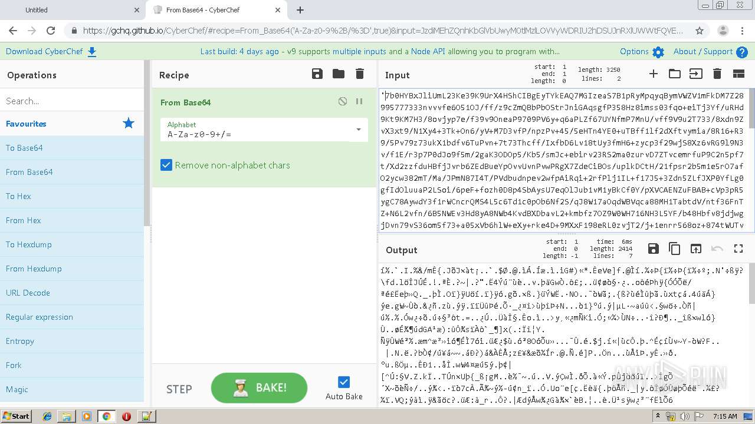Save output to file icon

[653, 249]
